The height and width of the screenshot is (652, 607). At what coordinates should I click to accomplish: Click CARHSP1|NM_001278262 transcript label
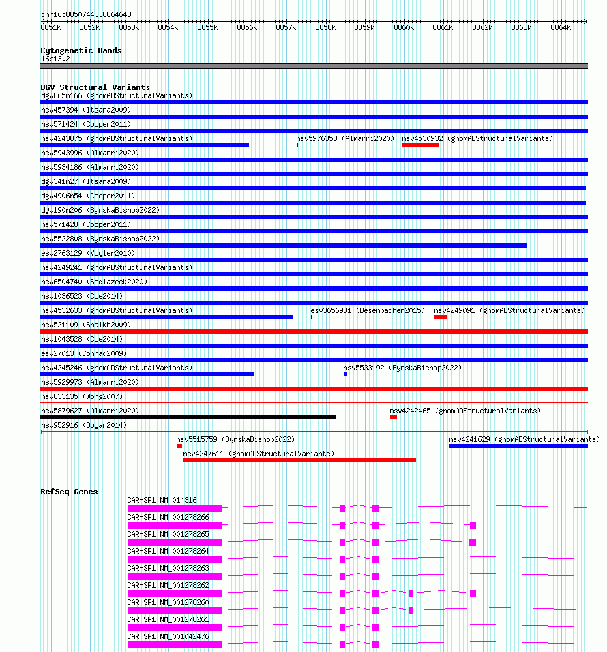[168, 585]
